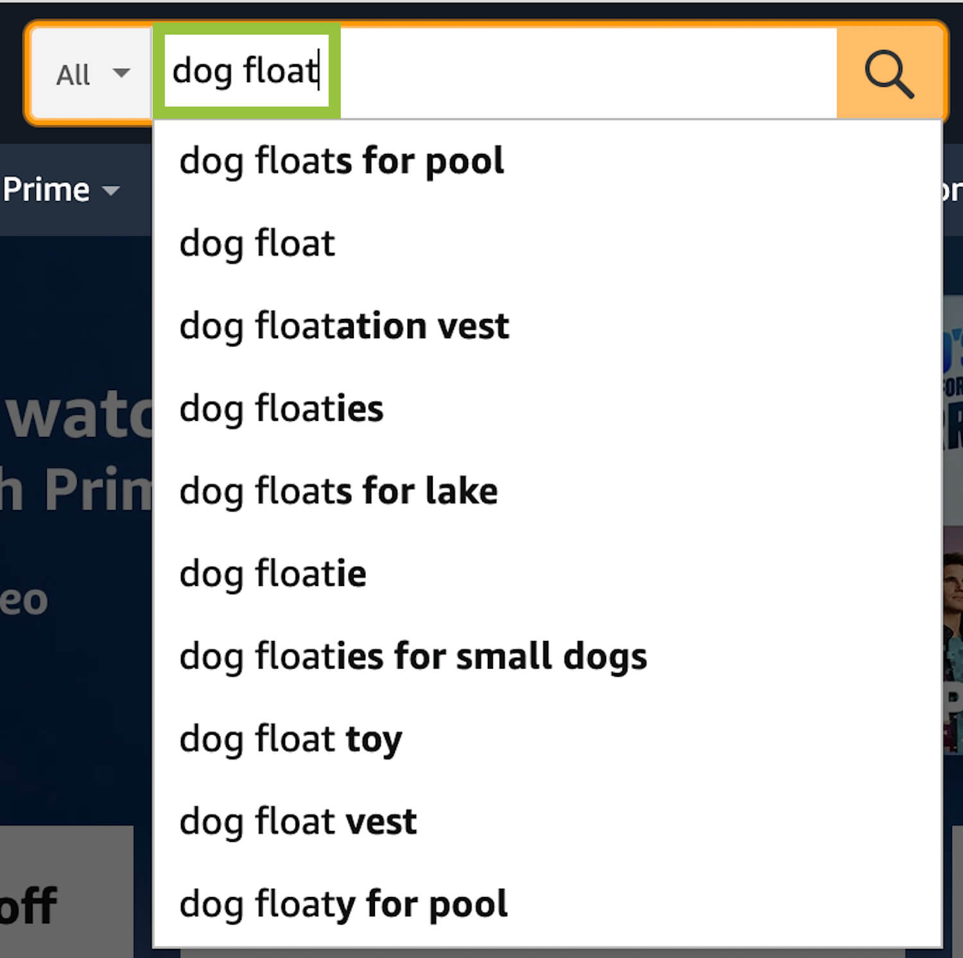The height and width of the screenshot is (958, 963).
Task: Pick dog floaties for small dogs
Action: [x=547, y=656]
